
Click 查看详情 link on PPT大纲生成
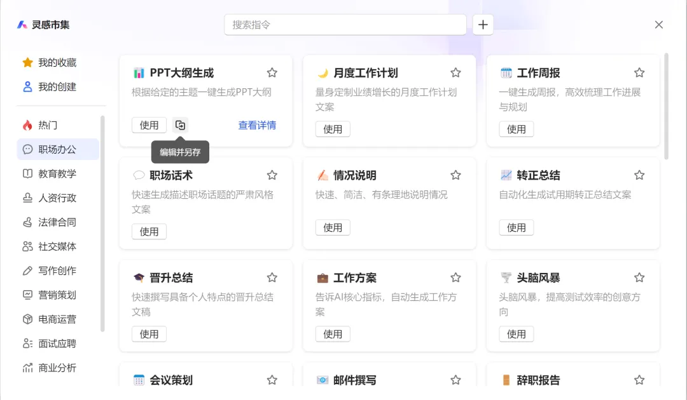tap(257, 125)
